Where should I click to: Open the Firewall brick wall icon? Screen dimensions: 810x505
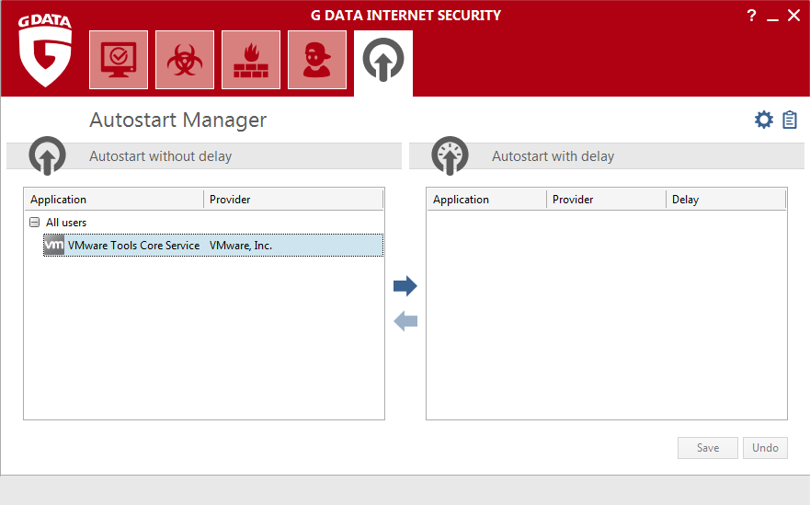pos(251,60)
